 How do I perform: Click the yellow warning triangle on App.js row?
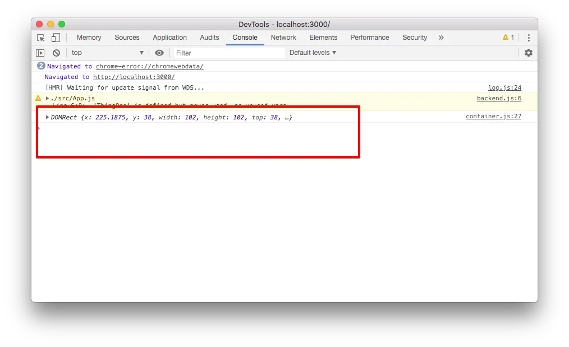pyautogui.click(x=39, y=98)
